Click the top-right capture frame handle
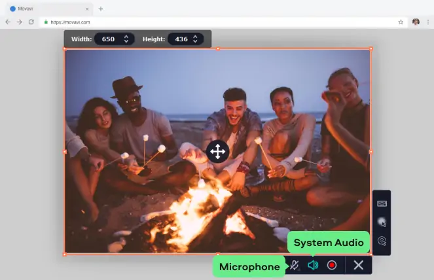Viewport: 434px width, 280px height. pos(371,48)
